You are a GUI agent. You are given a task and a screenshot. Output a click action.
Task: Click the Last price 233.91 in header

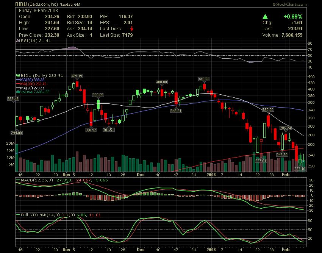tap(295, 29)
